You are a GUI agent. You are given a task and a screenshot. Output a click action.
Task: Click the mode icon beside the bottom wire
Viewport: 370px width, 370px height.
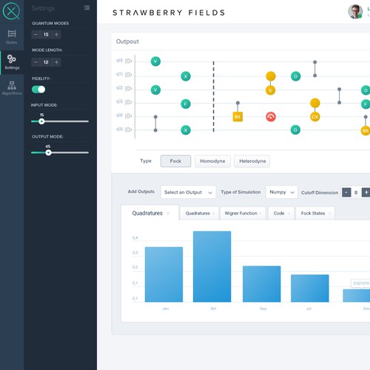coord(119,129)
